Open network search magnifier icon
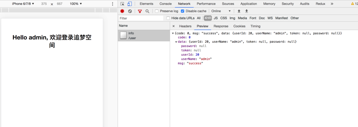The height and width of the screenshot is (127, 358). coord(147,11)
